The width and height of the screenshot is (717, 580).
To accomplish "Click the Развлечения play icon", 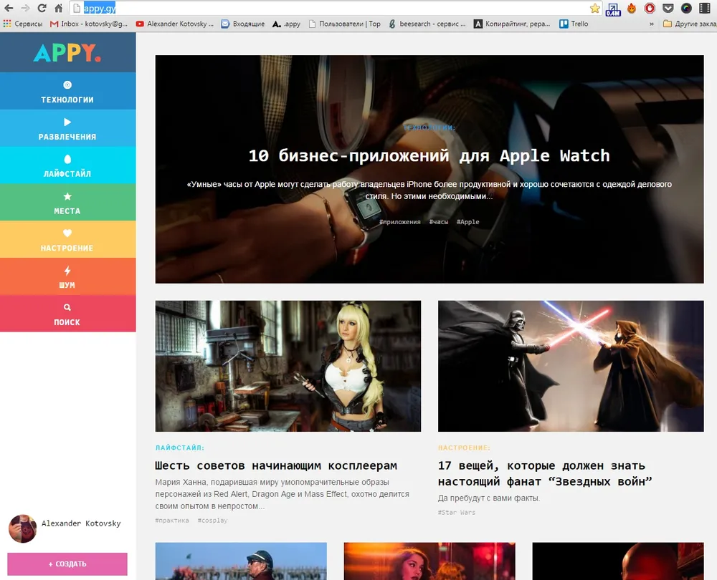I will coord(67,122).
